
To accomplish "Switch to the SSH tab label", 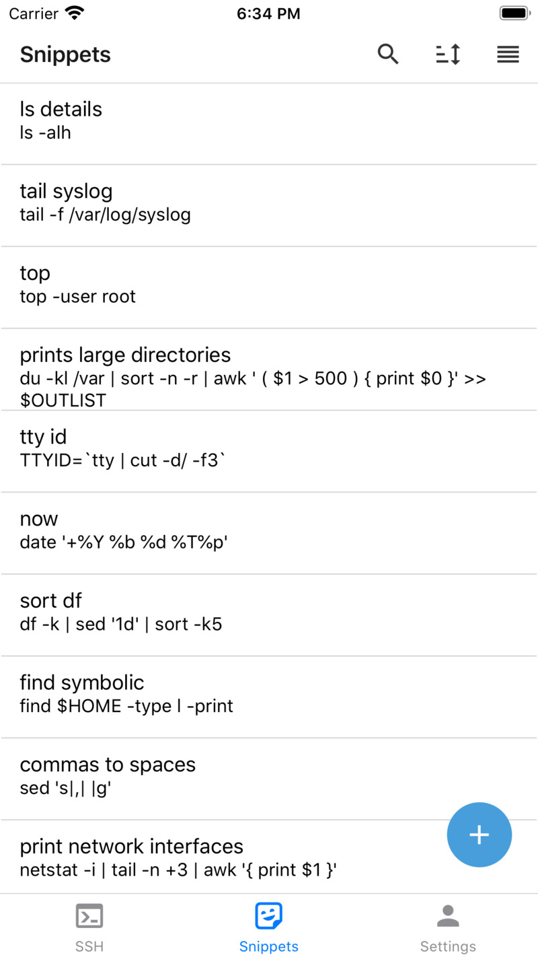I will (x=89, y=946).
